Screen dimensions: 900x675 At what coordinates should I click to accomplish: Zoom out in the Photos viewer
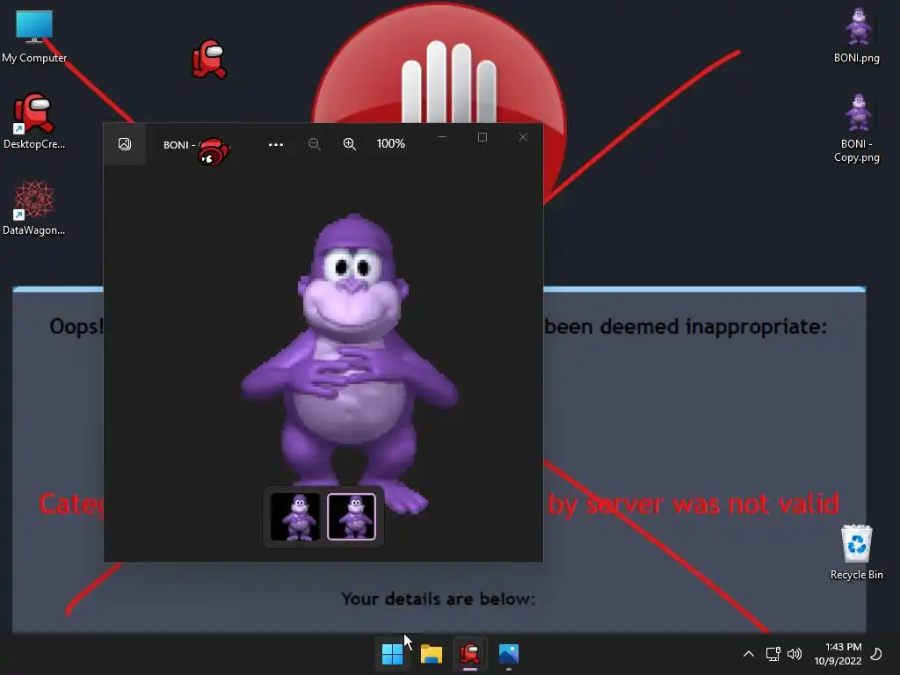314,144
